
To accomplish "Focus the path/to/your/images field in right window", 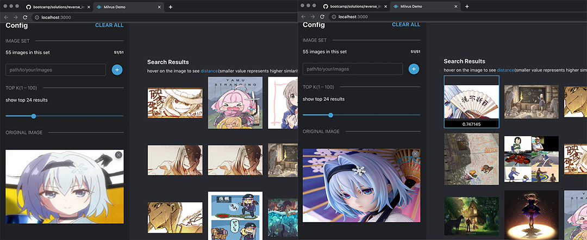I will click(352, 69).
